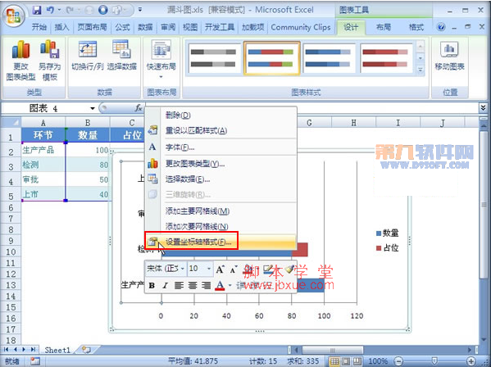The height and width of the screenshot is (367, 491).
Task: Zoom in with the plus button
Action: click(x=471, y=361)
